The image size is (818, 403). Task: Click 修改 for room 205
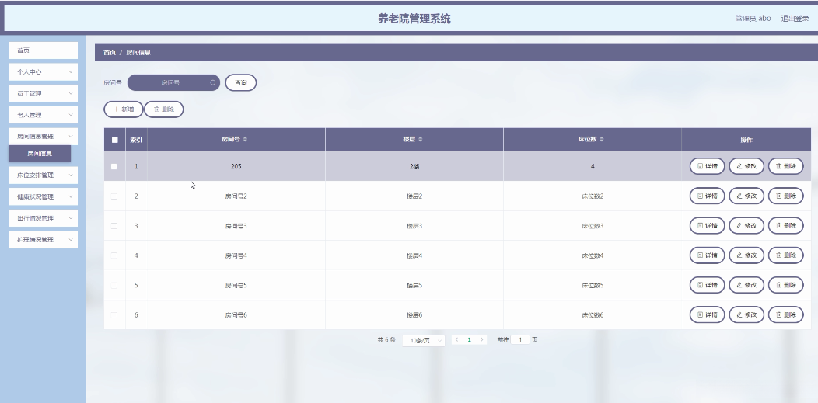point(746,167)
